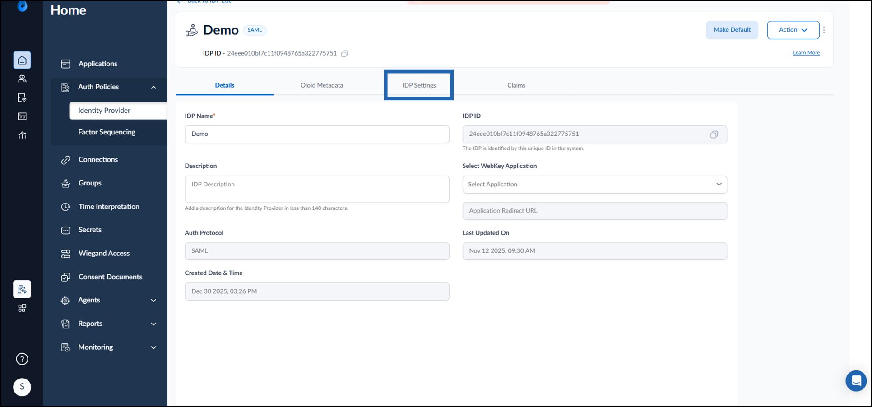Open the chat support bubble
This screenshot has width=872, height=407.
point(856,381)
